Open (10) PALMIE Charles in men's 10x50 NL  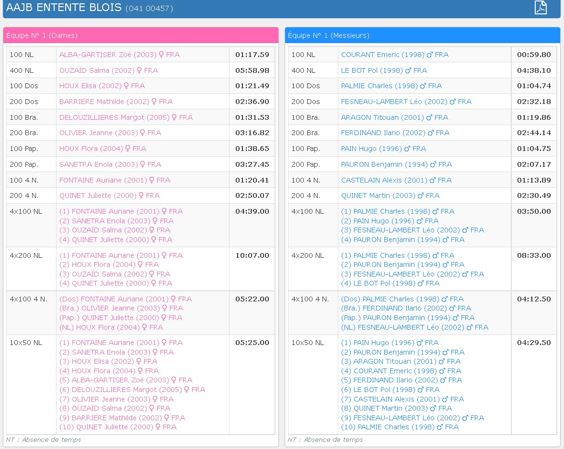point(400,427)
